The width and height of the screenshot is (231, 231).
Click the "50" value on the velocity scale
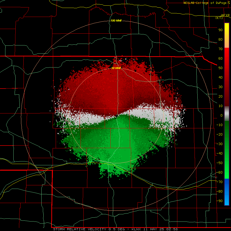click(220, 68)
